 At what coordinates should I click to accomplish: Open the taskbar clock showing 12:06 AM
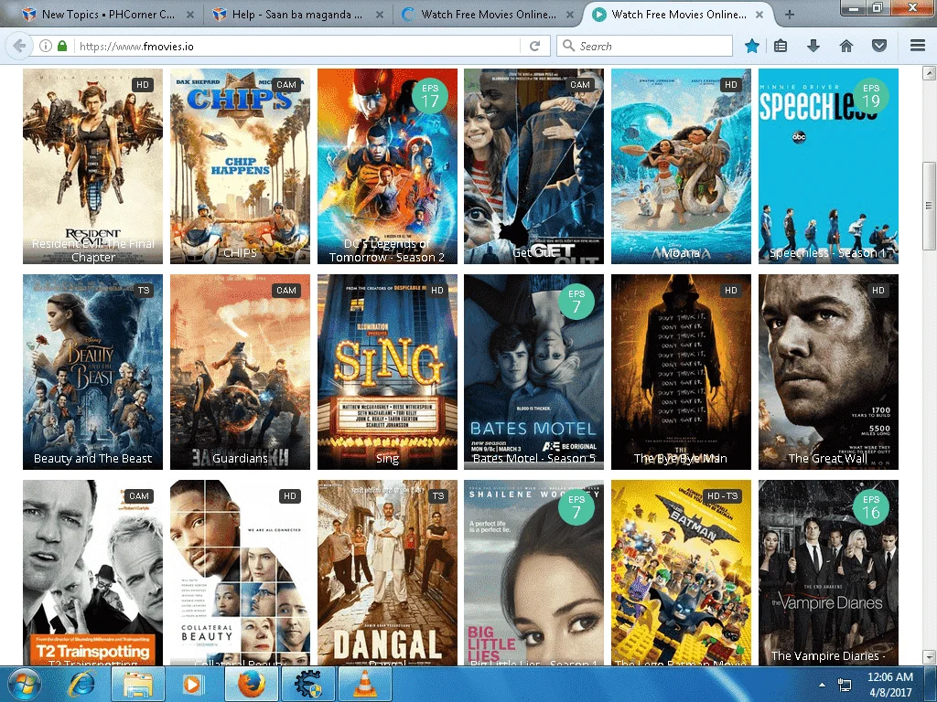click(889, 684)
